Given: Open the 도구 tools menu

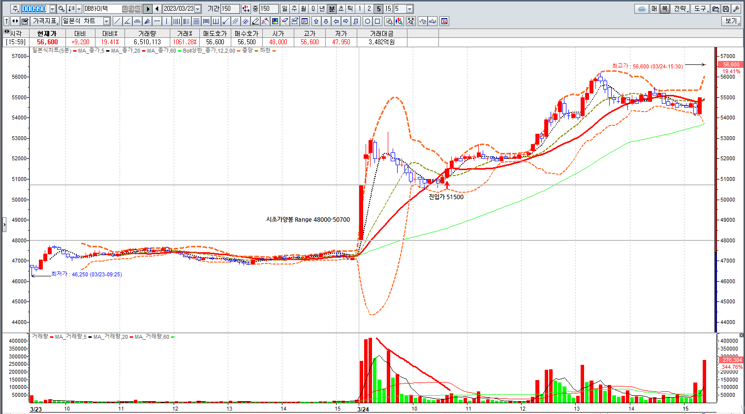Looking at the screenshot, I should (700, 9).
